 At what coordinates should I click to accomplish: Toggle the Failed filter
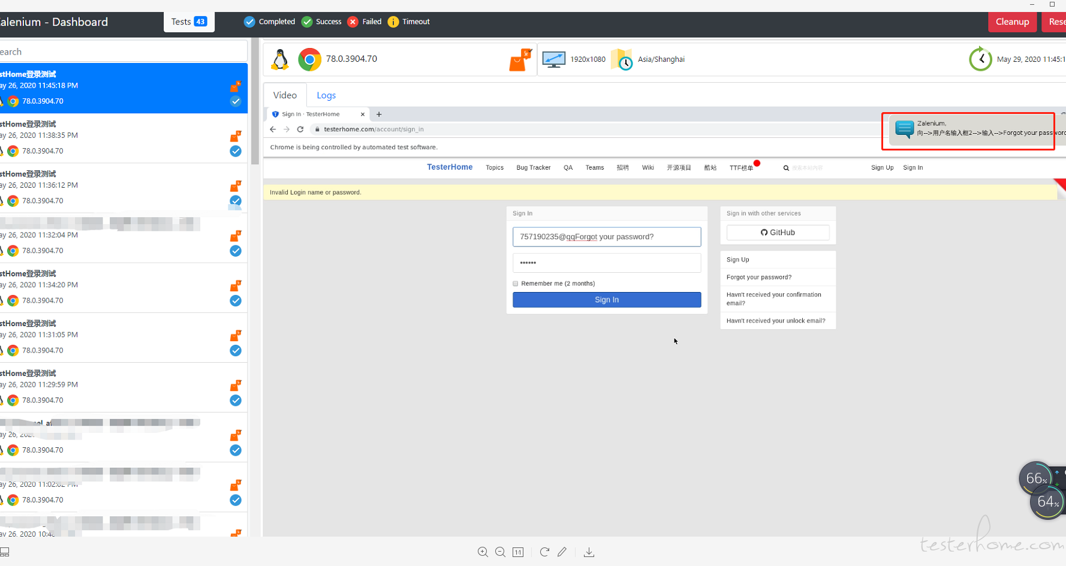pyautogui.click(x=365, y=22)
